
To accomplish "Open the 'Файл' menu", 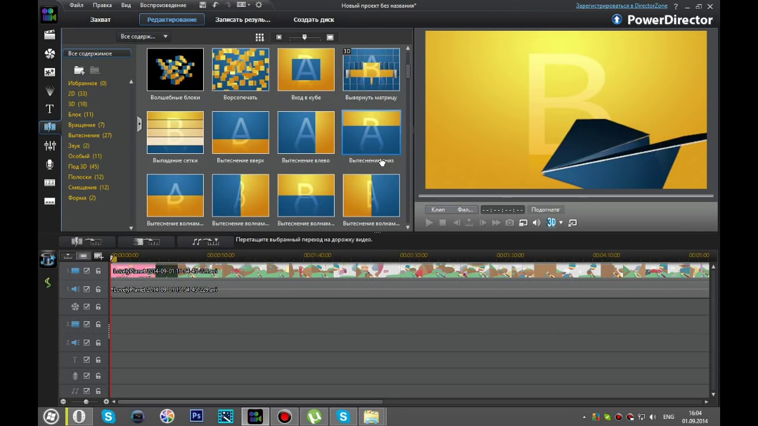I will tap(76, 5).
